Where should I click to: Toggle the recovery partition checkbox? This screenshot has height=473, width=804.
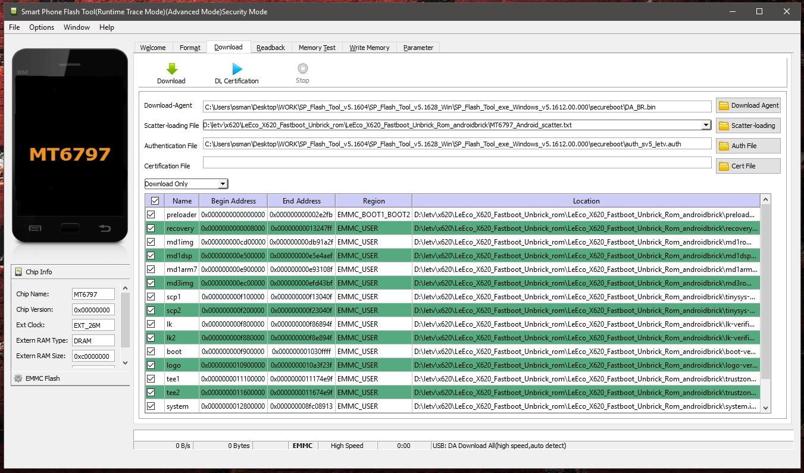pos(151,228)
